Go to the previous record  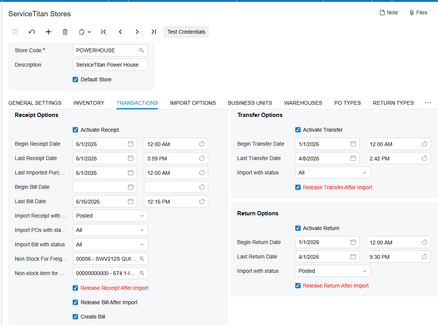(x=120, y=32)
